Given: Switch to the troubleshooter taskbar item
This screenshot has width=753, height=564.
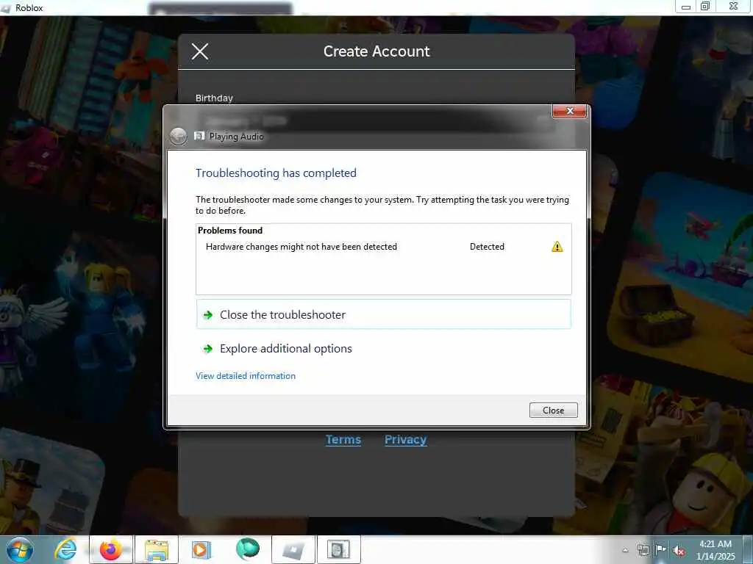Looking at the screenshot, I should tap(338, 549).
